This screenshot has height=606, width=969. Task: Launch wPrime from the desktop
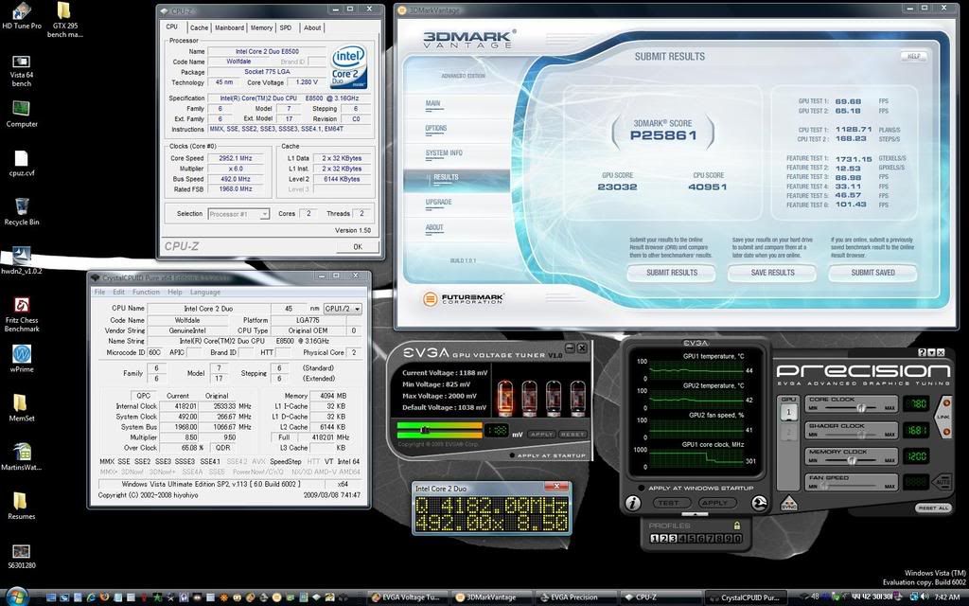click(x=22, y=359)
